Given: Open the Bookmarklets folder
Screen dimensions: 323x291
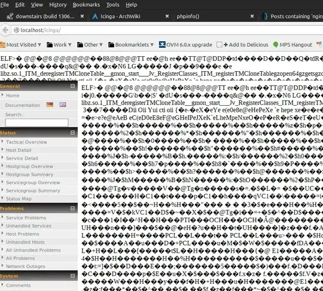Looking at the screenshot, I should tap(131, 45).
